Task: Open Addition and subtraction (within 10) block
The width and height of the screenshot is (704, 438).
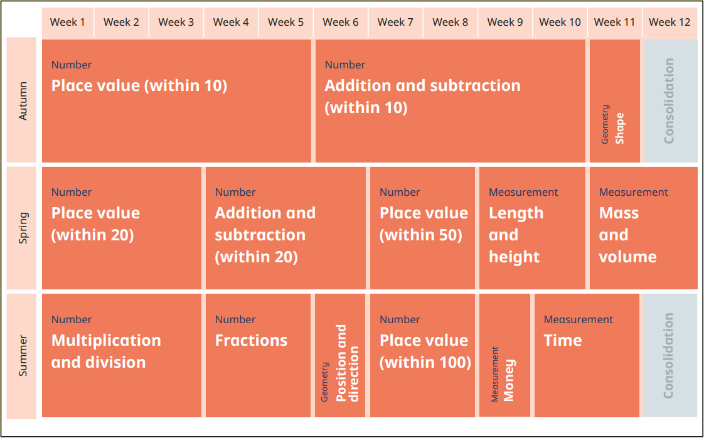Action: (x=451, y=100)
